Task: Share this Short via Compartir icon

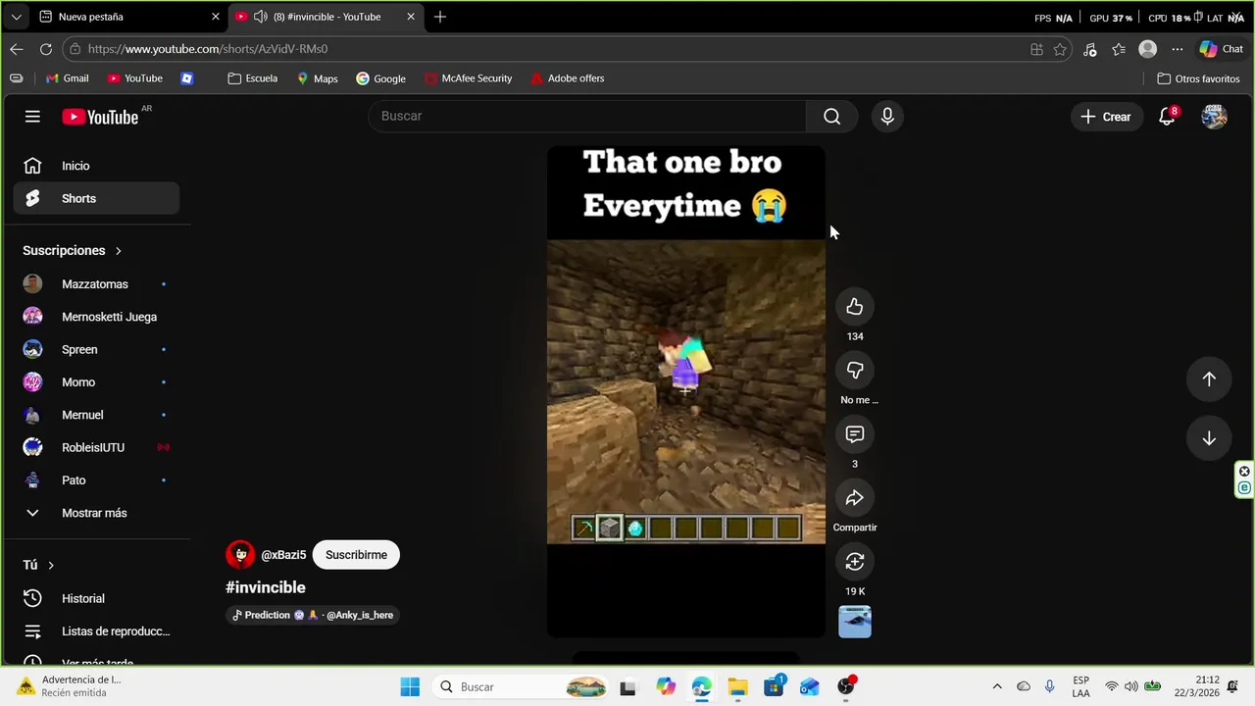Action: [855, 498]
